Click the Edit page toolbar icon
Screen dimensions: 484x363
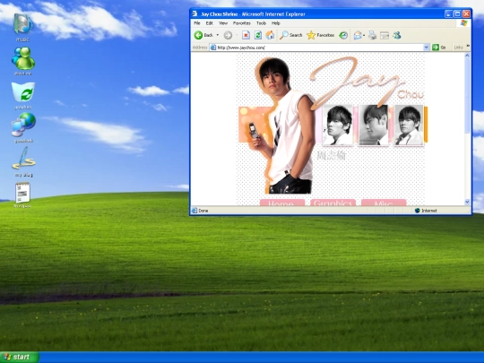[385, 36]
